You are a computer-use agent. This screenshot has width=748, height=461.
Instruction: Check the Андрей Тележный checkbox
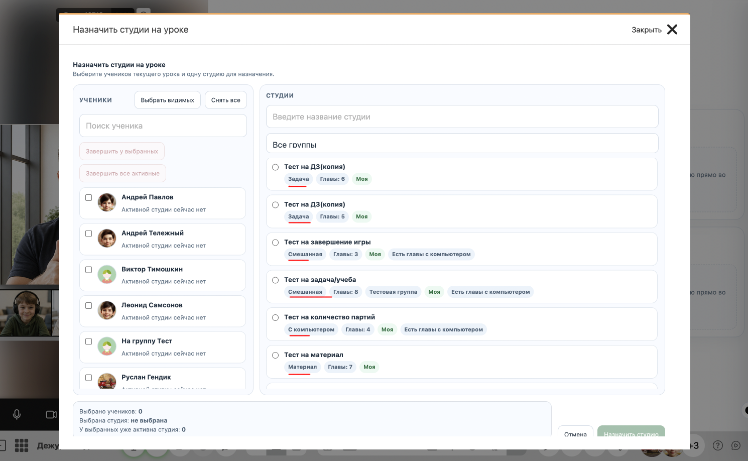pos(89,234)
